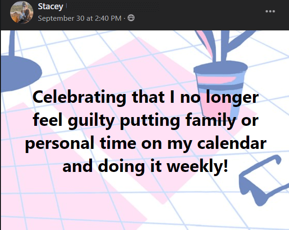Visit Stacey's profile via her name
The width and height of the screenshot is (289, 230).
pos(50,6)
